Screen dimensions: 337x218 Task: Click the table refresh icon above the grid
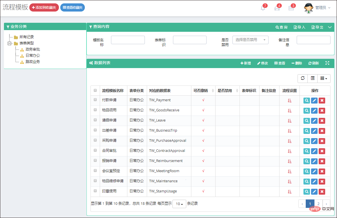(303, 78)
